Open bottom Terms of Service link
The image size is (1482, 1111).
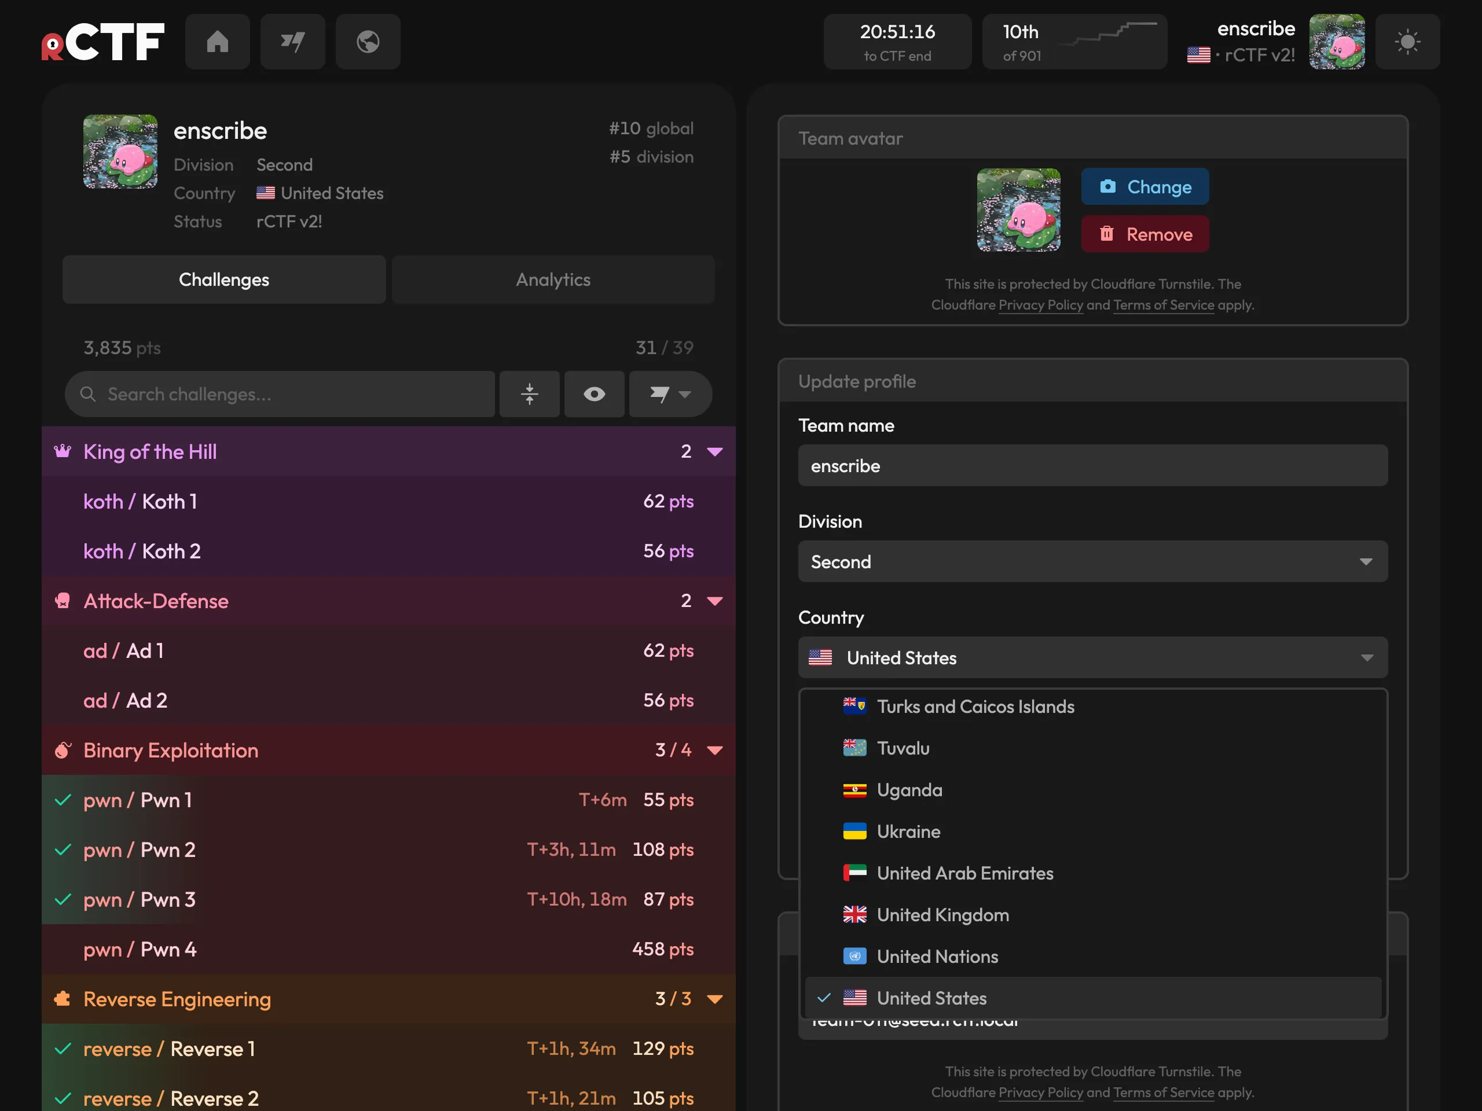click(x=1163, y=1093)
